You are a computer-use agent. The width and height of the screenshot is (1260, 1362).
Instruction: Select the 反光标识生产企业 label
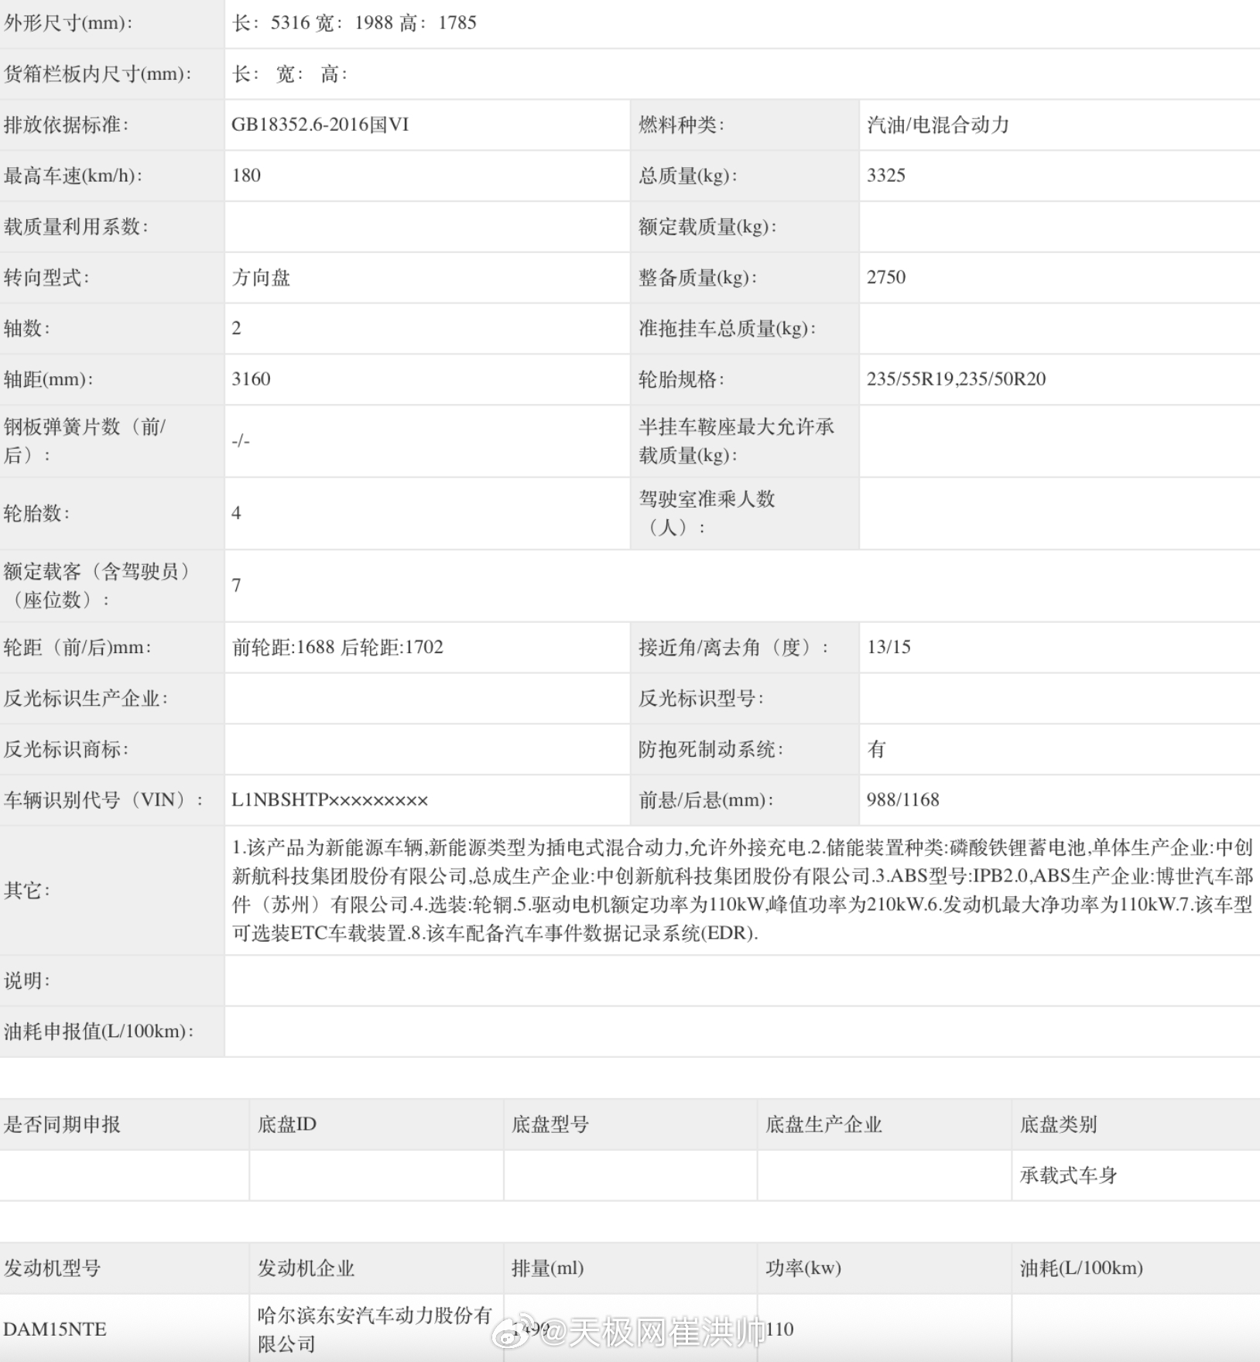point(85,699)
